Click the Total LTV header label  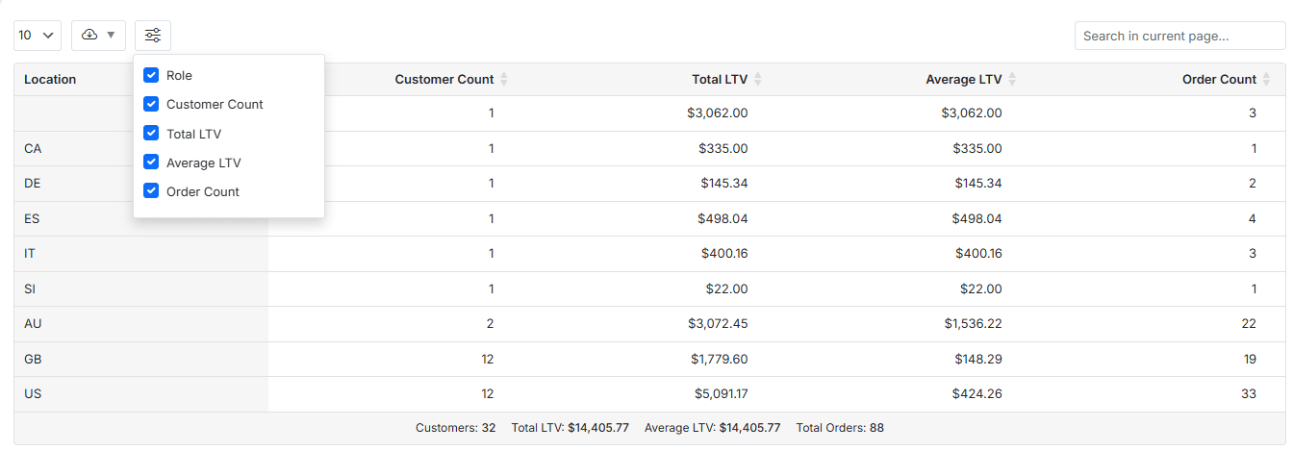[719, 80]
